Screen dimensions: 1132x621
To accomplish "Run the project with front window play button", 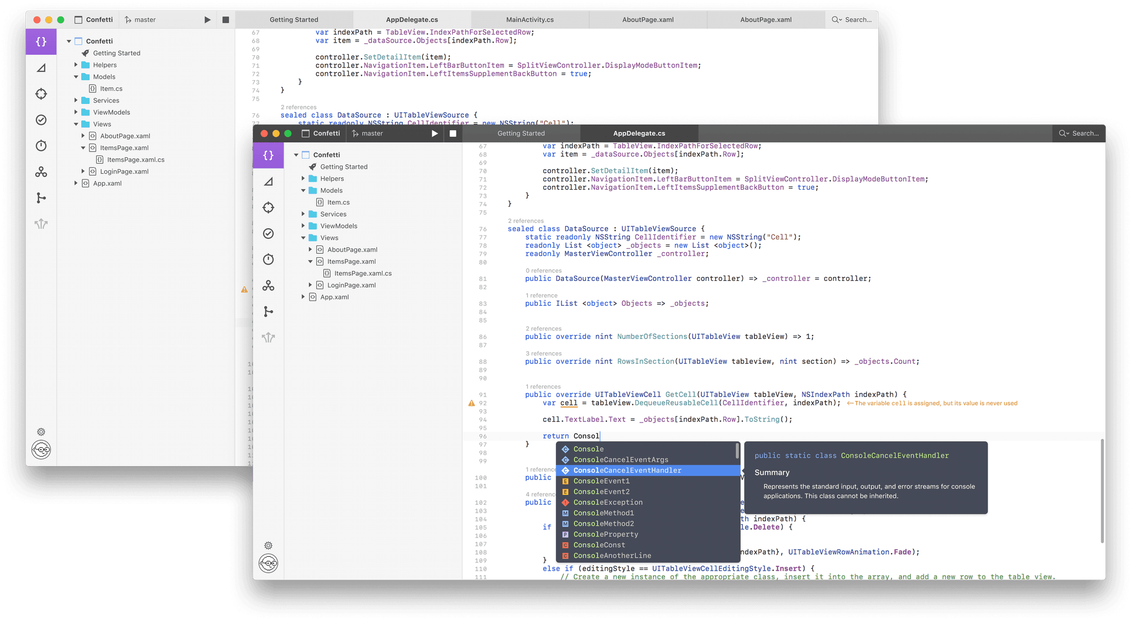I will 434,133.
